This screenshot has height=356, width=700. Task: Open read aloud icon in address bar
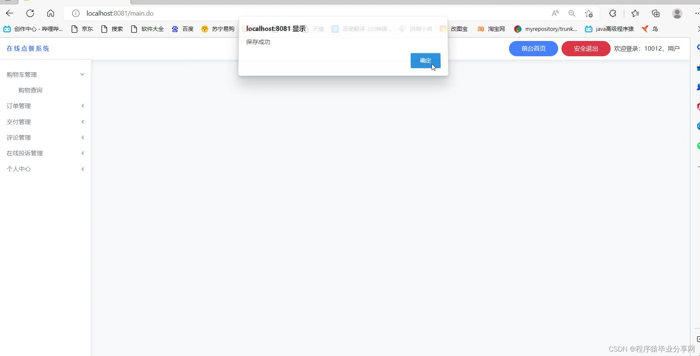555,13
